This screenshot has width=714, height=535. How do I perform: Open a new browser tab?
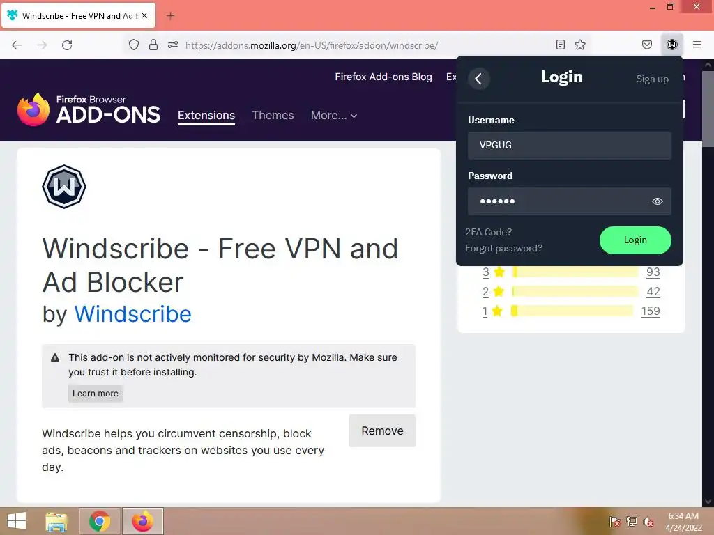tap(170, 16)
